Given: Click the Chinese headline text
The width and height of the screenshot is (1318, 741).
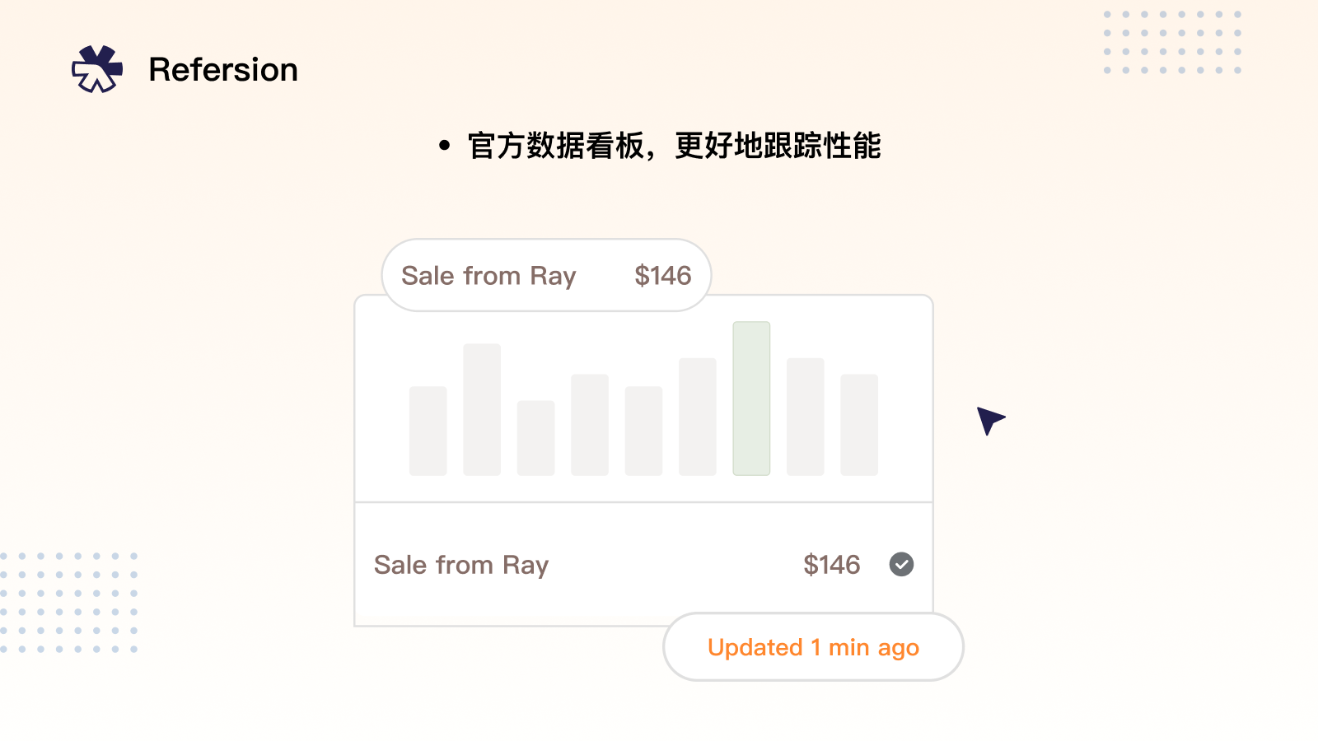Looking at the screenshot, I should (674, 146).
